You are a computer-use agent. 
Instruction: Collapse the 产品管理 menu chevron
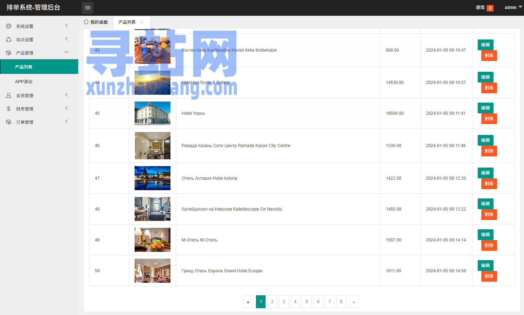66,52
